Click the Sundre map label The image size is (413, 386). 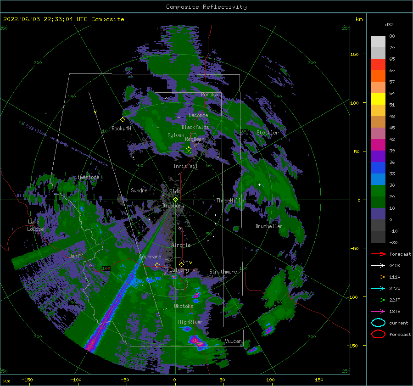pyautogui.click(x=139, y=190)
